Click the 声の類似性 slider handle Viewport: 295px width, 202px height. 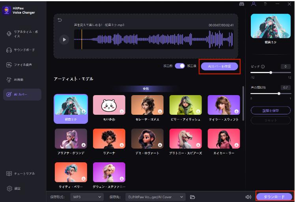(279, 94)
